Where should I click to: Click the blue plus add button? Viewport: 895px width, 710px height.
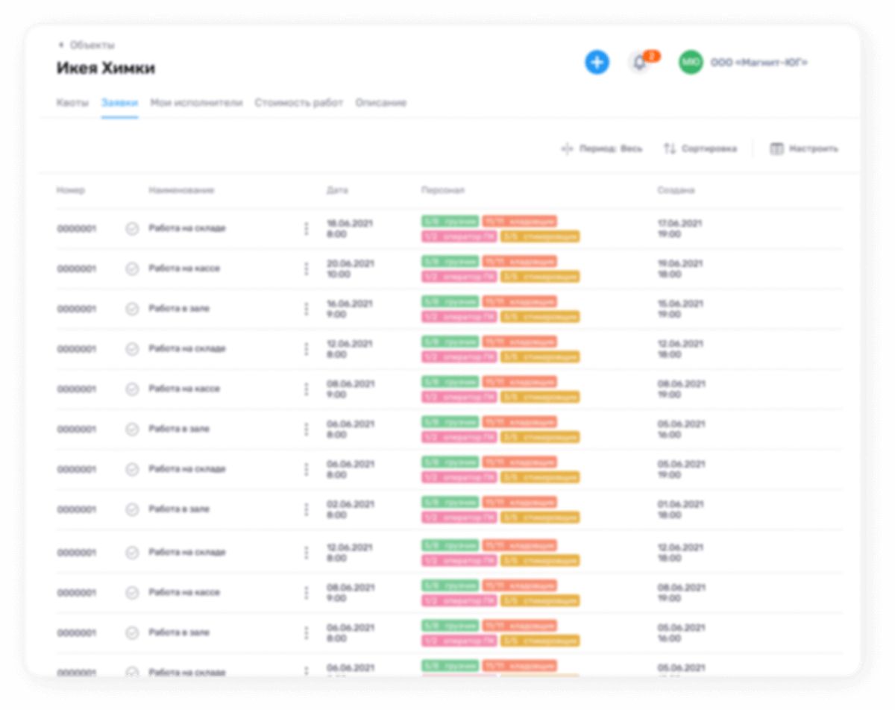(x=597, y=63)
